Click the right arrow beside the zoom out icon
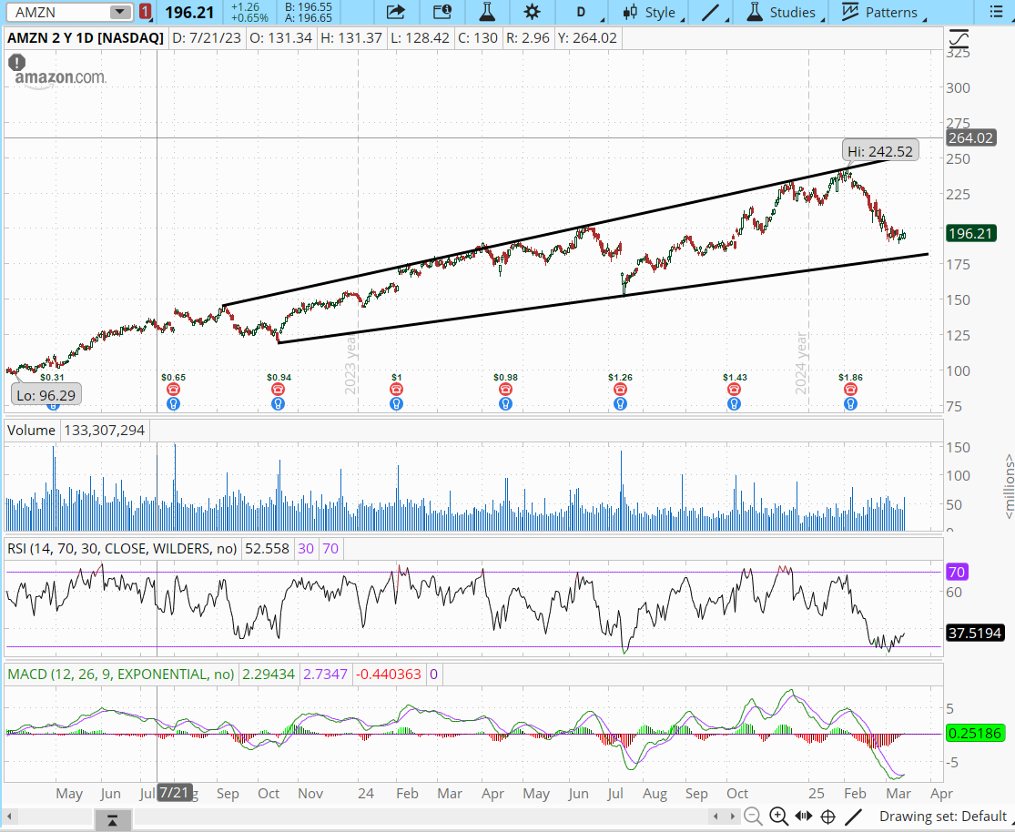The image size is (1015, 832). click(x=732, y=817)
